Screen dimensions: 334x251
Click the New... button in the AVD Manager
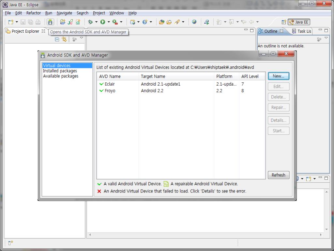point(279,76)
